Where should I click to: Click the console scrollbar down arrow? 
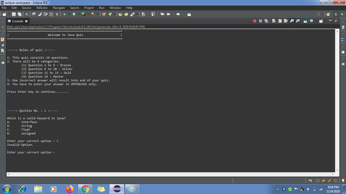click(x=337, y=170)
